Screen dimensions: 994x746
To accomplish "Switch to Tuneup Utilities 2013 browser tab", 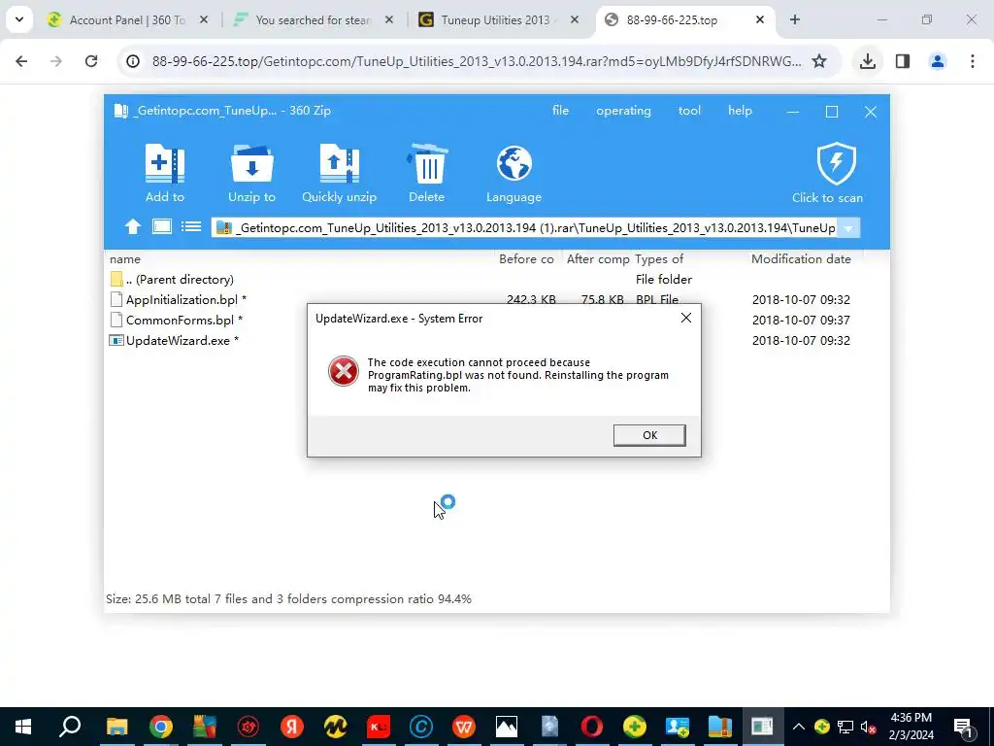I will 498,19.
